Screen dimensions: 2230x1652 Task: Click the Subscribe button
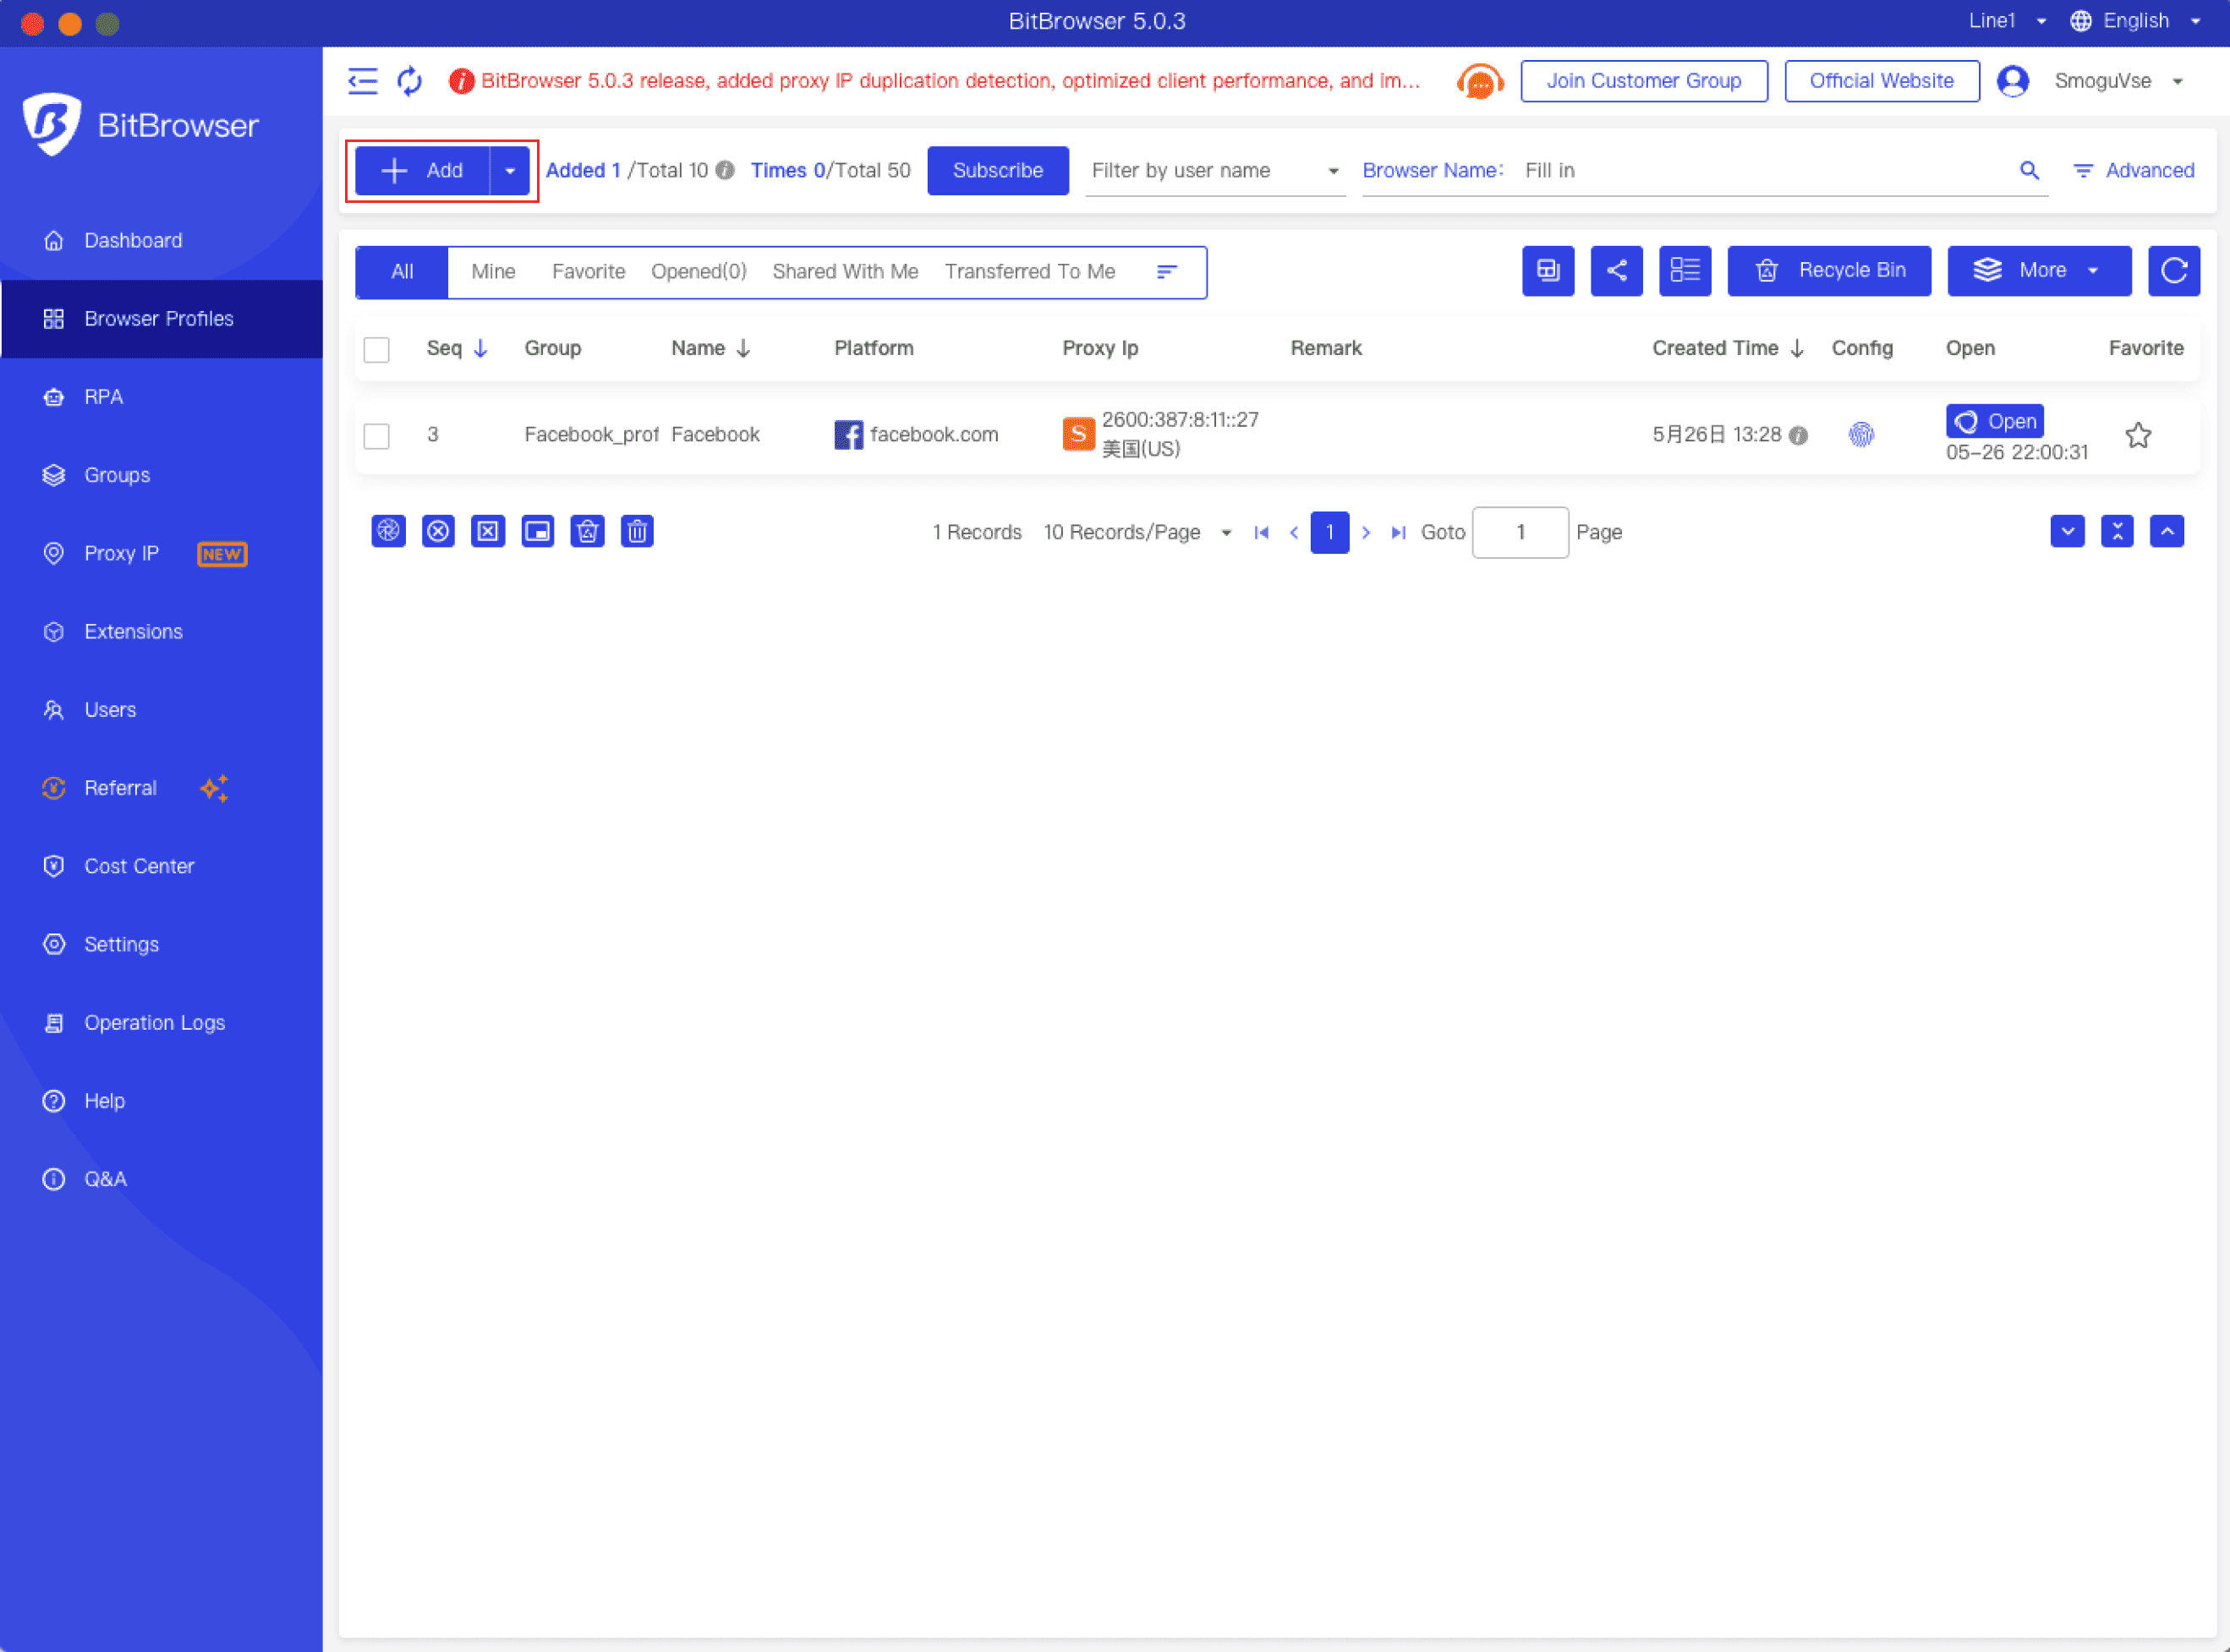(x=997, y=171)
